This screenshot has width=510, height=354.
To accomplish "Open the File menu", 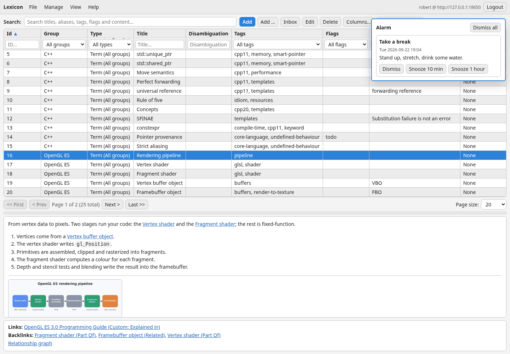I will click(x=33, y=7).
